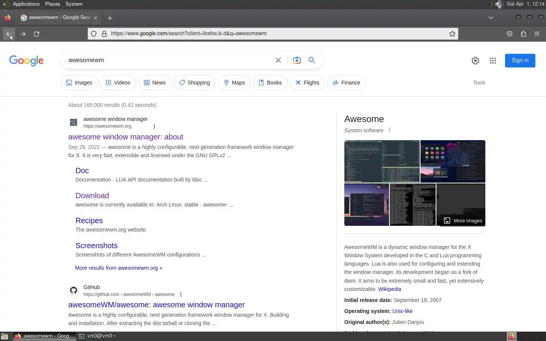
Task: Click the Firefox icon in the bottom-right panel
Action: tap(511, 336)
